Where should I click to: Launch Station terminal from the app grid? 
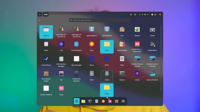(x=122, y=76)
